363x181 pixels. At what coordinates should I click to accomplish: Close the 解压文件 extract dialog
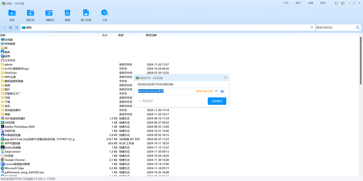click(226, 78)
